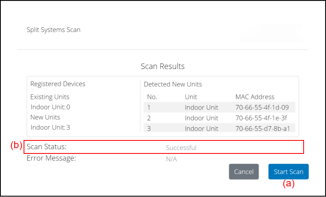Click the Registered Devices heading
This screenshot has height=197, width=326.
point(58,84)
